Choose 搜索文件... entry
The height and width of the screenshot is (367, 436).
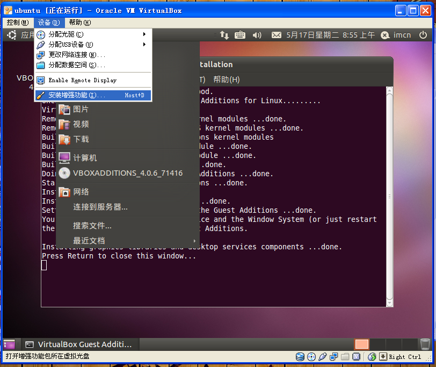127,226
